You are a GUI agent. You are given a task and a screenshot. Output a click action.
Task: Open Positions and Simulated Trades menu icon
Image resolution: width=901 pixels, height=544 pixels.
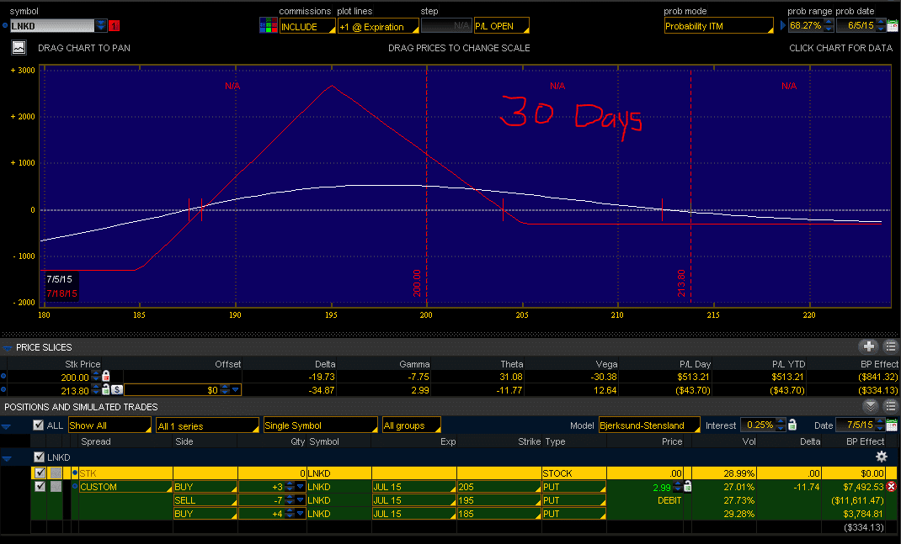click(891, 406)
